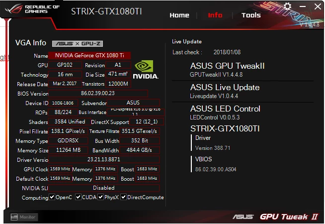325x224 pixels.
Task: Click the ASUS GPU Tweak II footer logo
Action: coord(275,217)
